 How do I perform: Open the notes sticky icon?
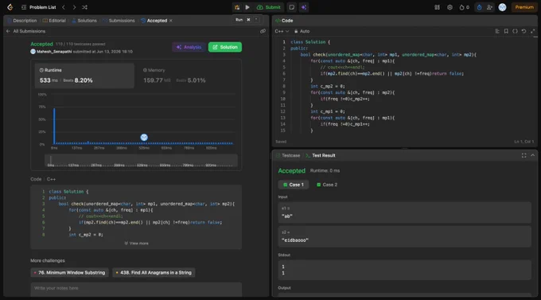point(291,7)
